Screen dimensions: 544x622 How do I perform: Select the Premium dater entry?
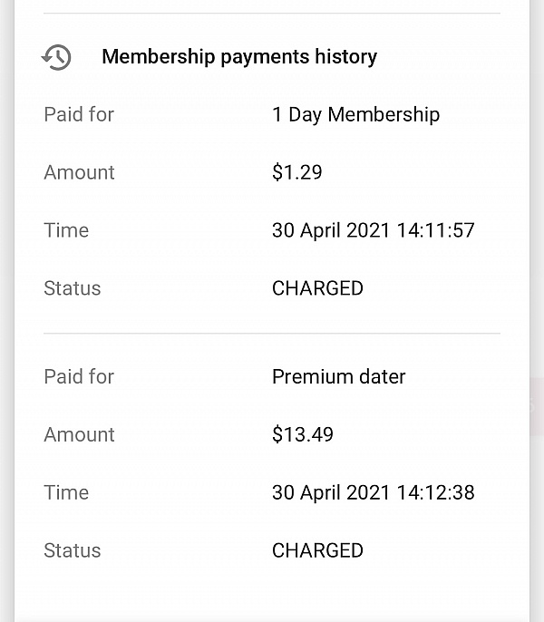click(x=339, y=376)
